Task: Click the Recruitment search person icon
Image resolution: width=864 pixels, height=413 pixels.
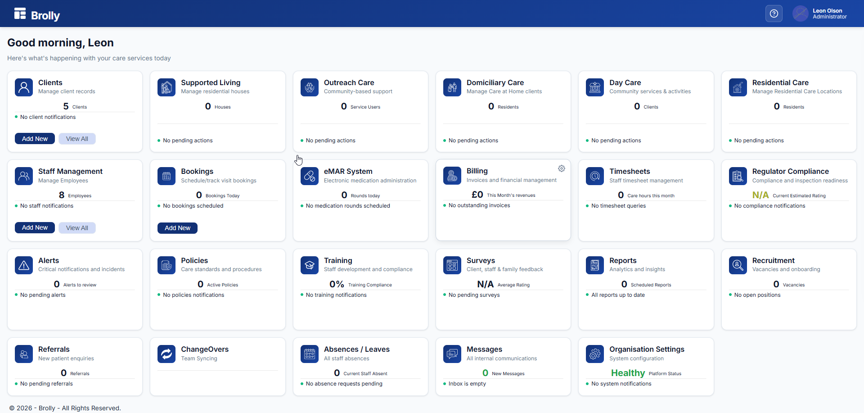Action: 738,265
